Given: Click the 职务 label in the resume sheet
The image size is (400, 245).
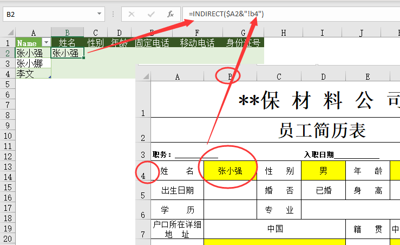Looking at the screenshot, I should [161, 154].
